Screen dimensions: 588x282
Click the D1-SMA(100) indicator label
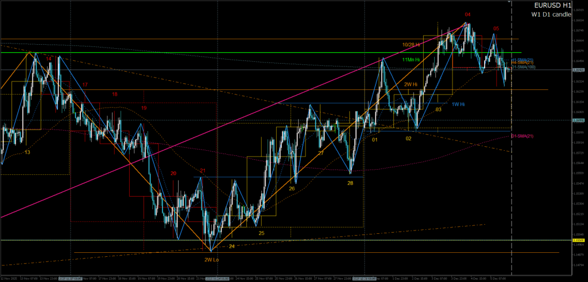coord(523,68)
